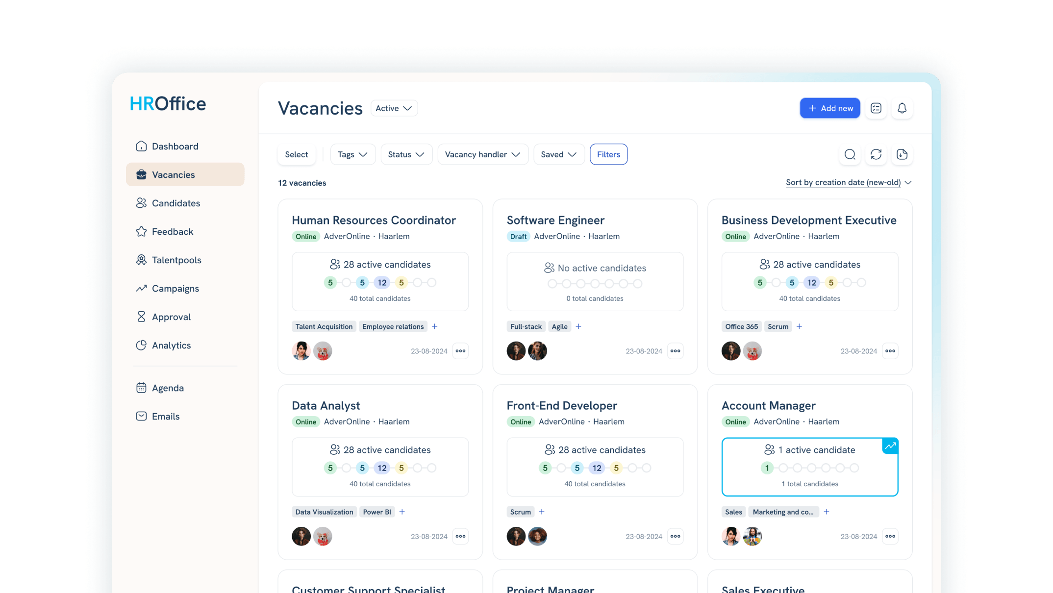Image resolution: width=1053 pixels, height=593 pixels.
Task: Open the Dashboard page
Action: 185,146
